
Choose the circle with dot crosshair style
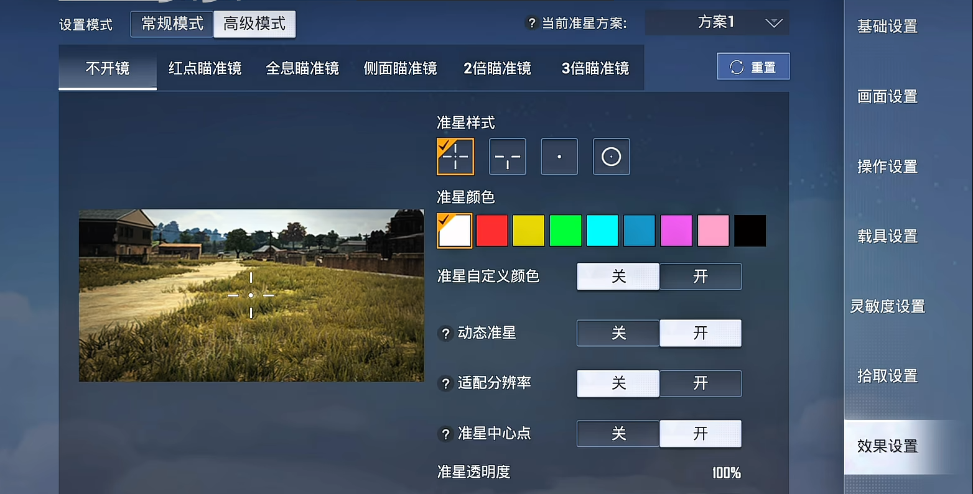point(611,157)
